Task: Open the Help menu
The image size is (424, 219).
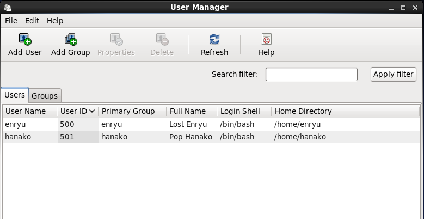Action: (55, 21)
